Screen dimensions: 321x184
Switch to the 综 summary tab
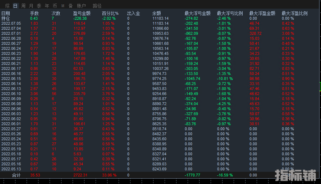click(7, 6)
